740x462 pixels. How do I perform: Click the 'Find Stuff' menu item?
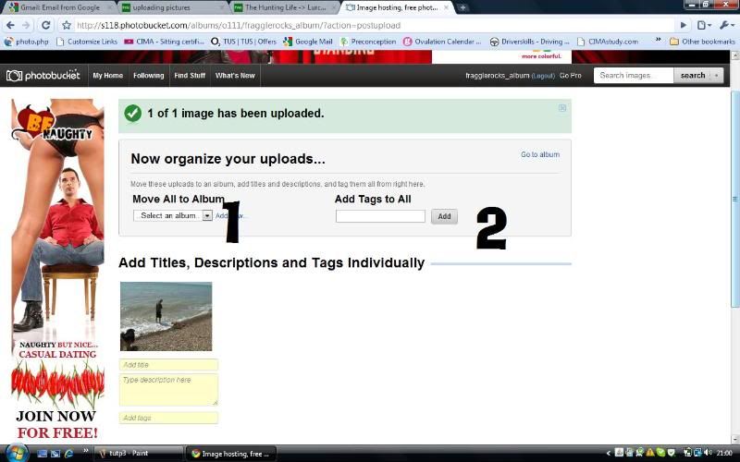[190, 76]
